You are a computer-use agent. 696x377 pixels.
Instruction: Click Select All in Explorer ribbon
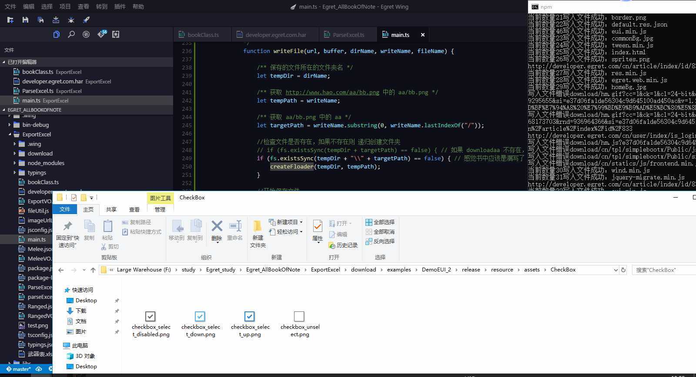pyautogui.click(x=380, y=222)
